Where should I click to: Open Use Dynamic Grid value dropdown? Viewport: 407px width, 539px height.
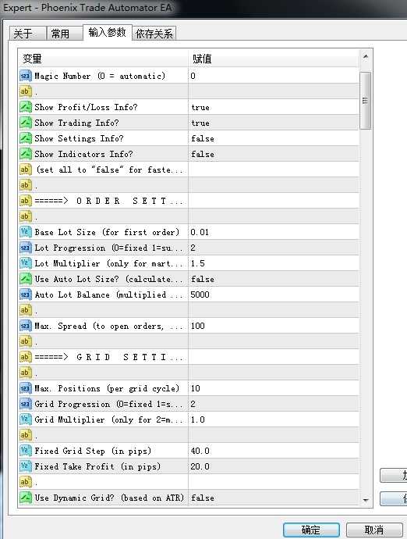tap(274, 498)
